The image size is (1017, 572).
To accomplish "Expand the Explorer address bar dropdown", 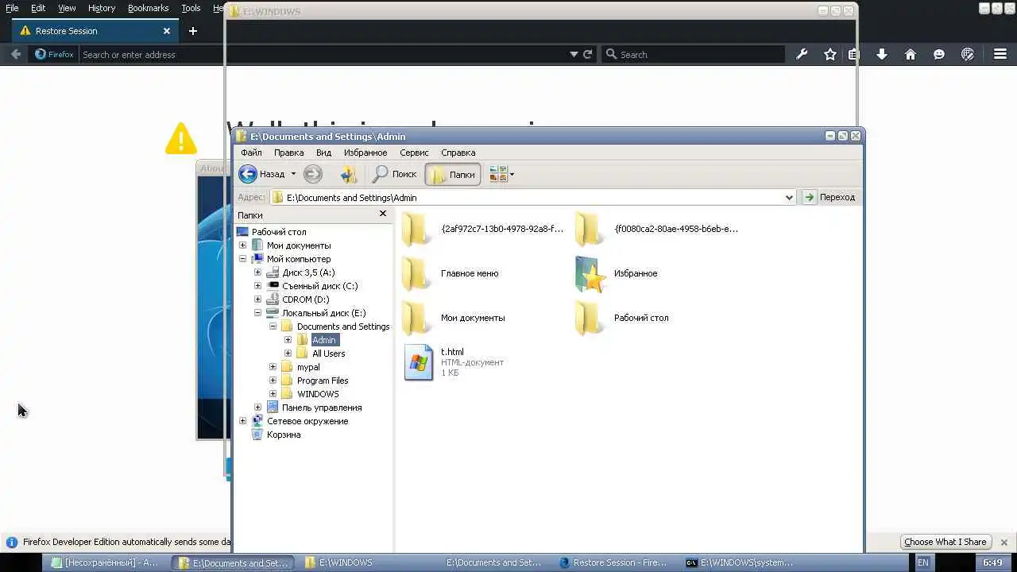I will 789,197.
